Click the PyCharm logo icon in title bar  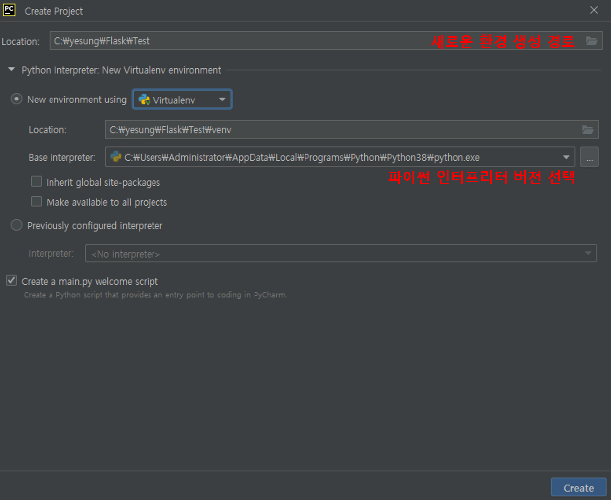pyautogui.click(x=9, y=10)
